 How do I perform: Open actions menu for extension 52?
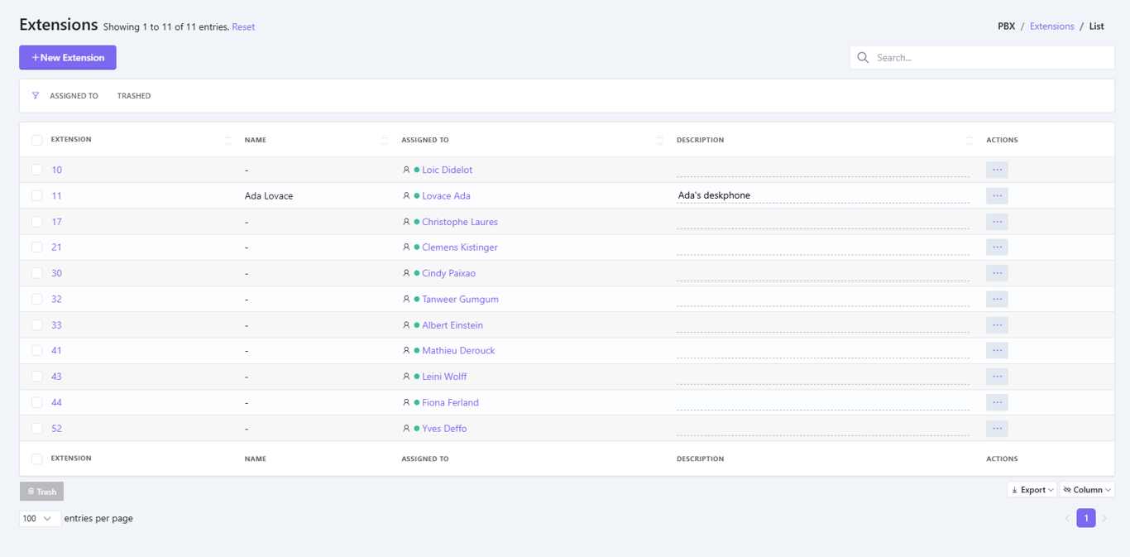point(997,429)
